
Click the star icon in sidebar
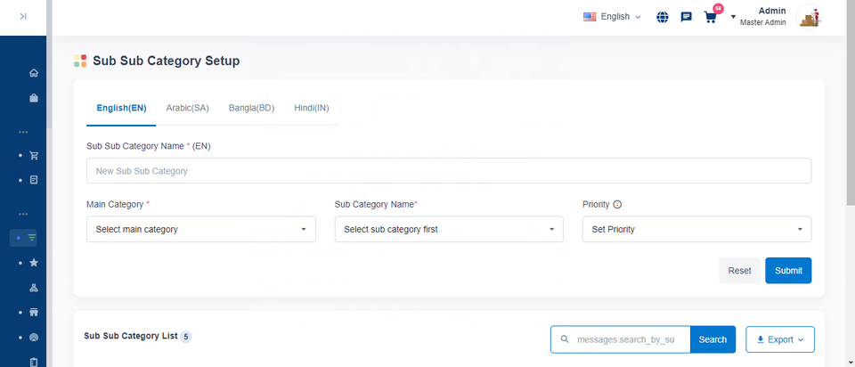(34, 263)
